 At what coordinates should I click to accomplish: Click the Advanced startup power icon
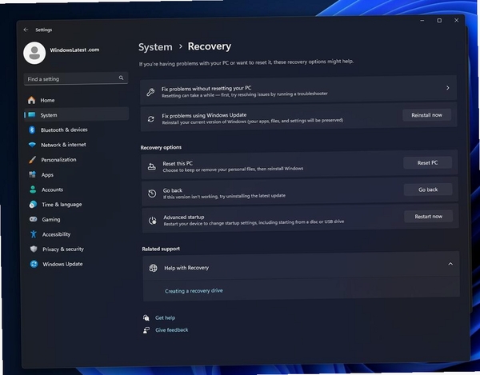pos(153,220)
